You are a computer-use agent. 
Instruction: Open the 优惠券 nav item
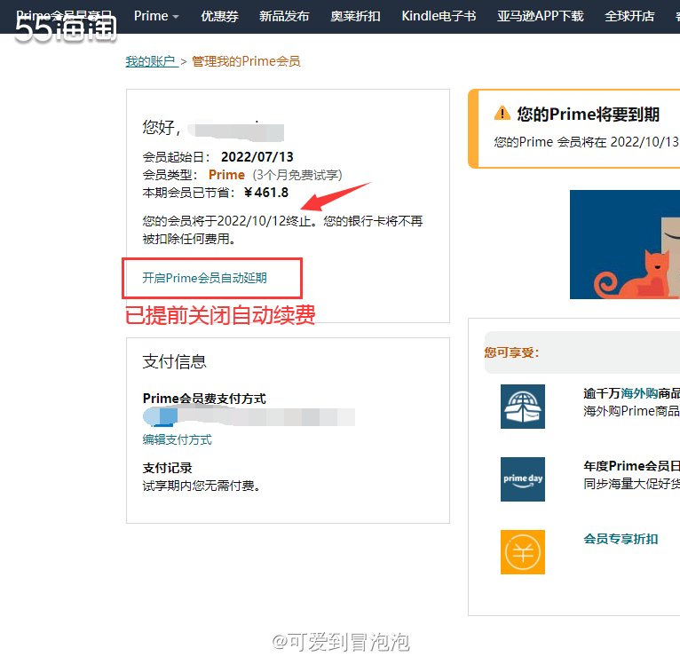[219, 16]
